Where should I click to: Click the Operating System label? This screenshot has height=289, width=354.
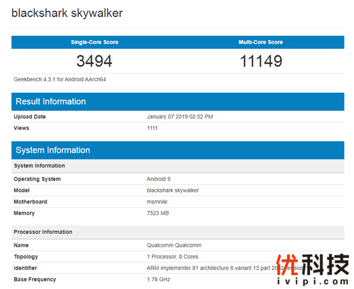pos(37,179)
